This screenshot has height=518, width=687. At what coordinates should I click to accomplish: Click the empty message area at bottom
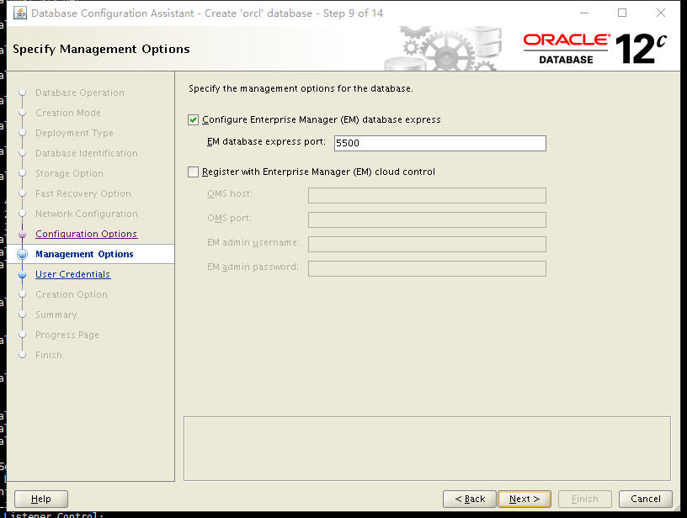427,449
